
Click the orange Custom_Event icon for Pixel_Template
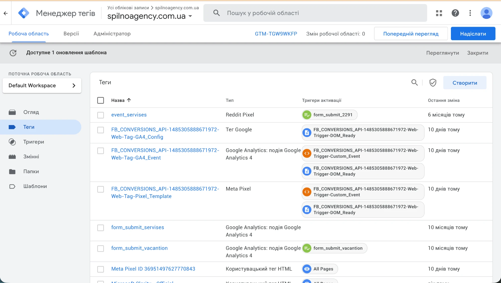307,192
